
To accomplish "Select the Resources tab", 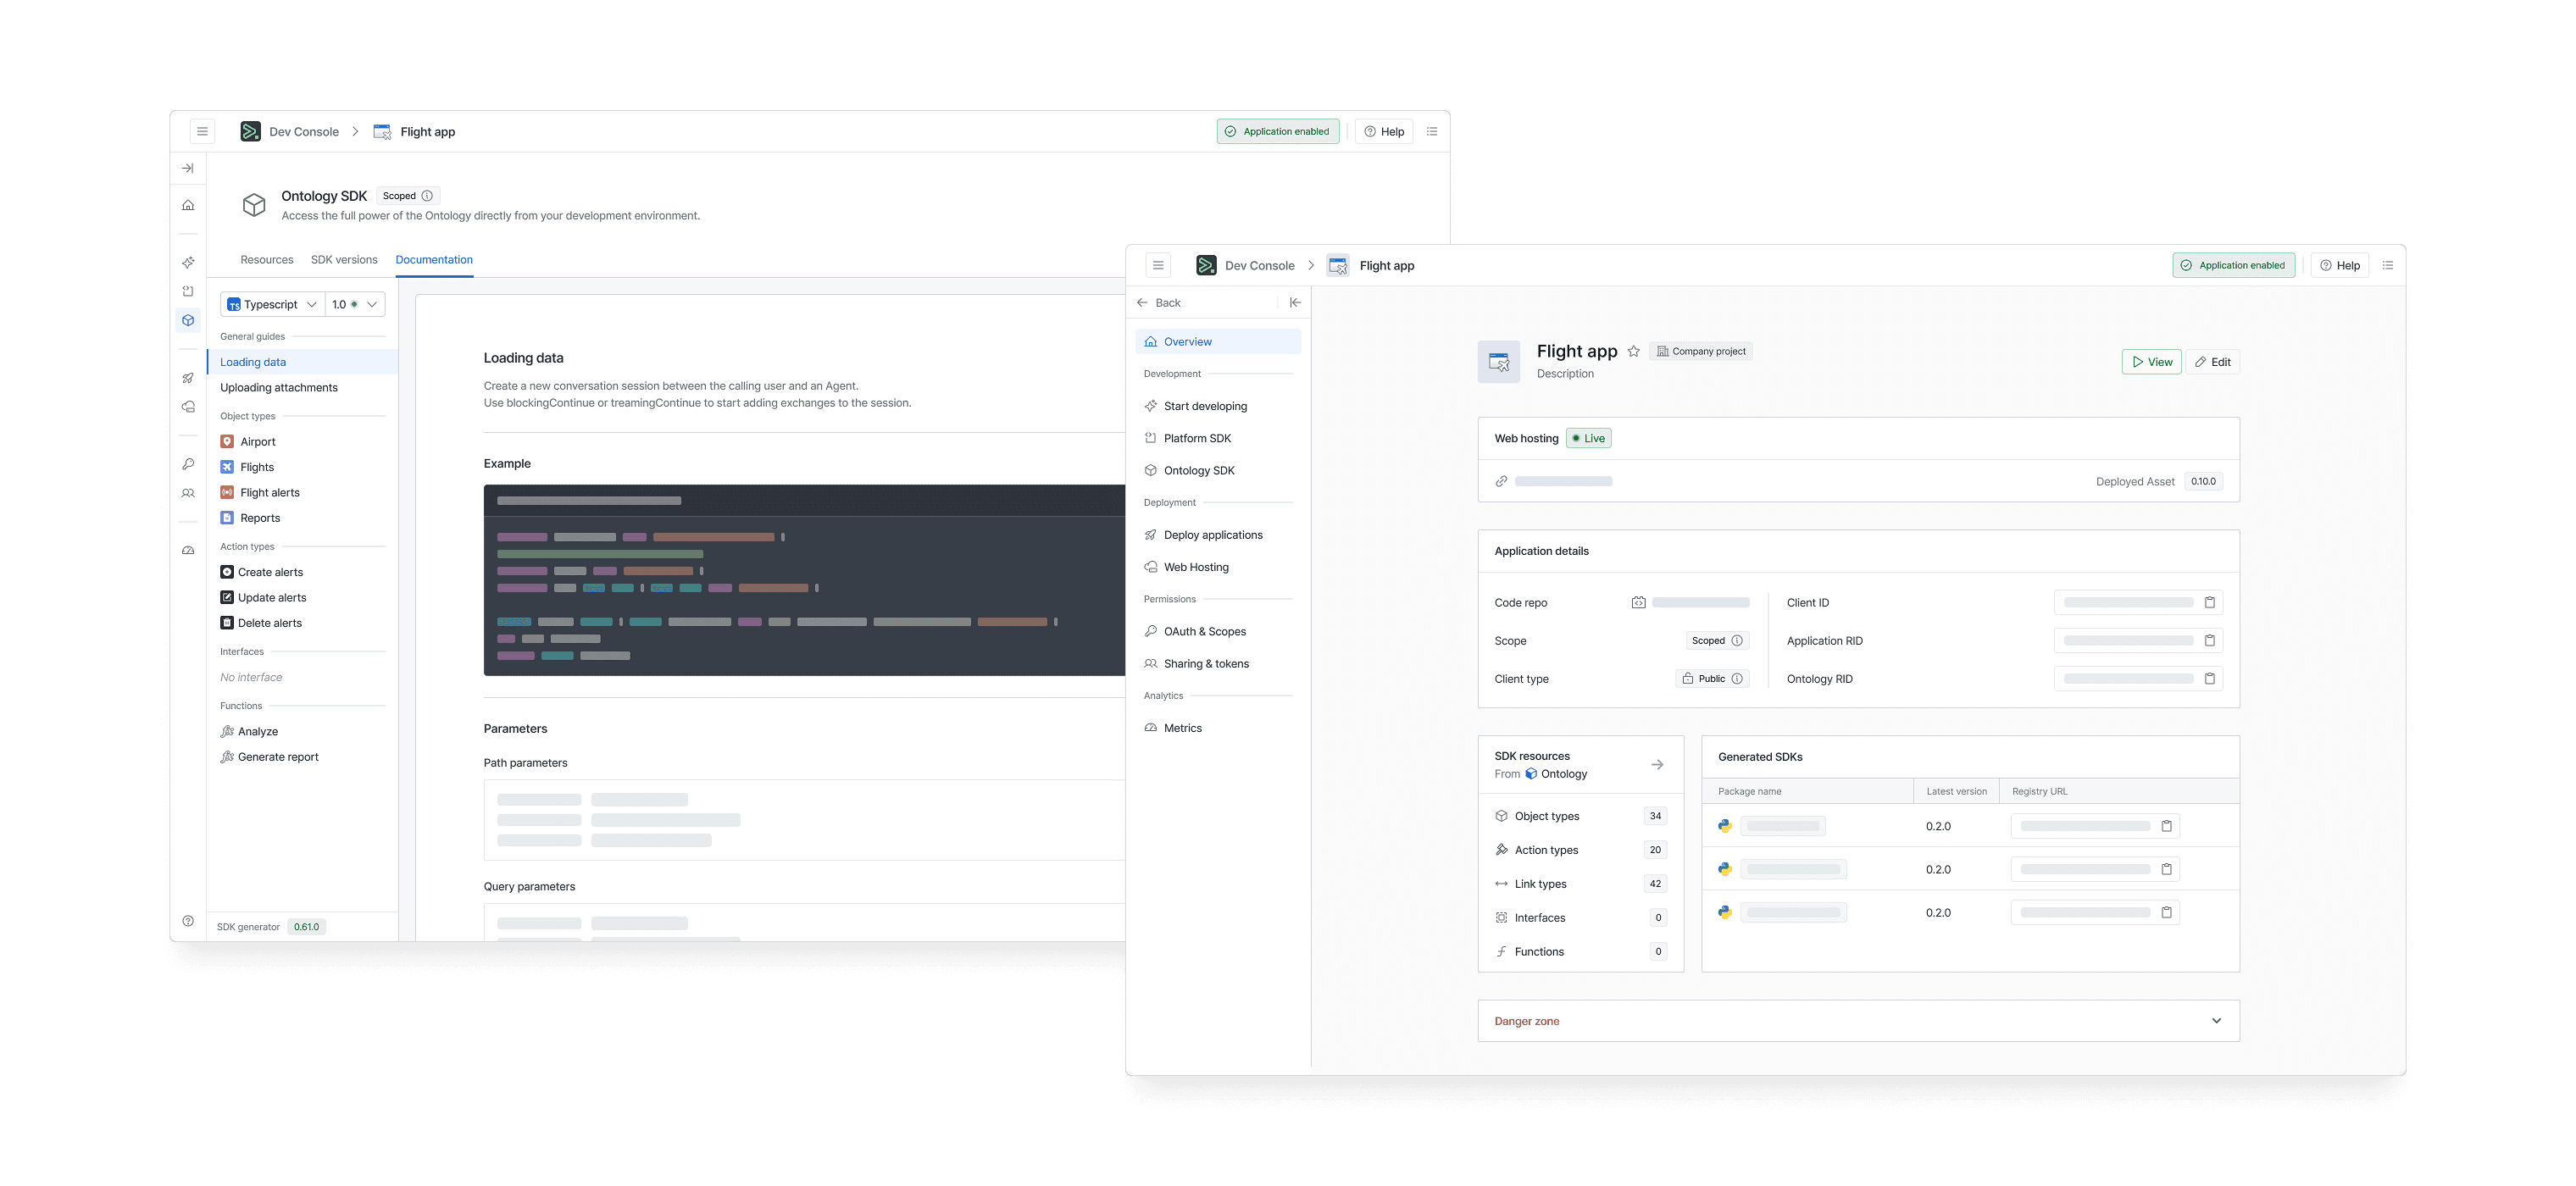I will point(267,259).
